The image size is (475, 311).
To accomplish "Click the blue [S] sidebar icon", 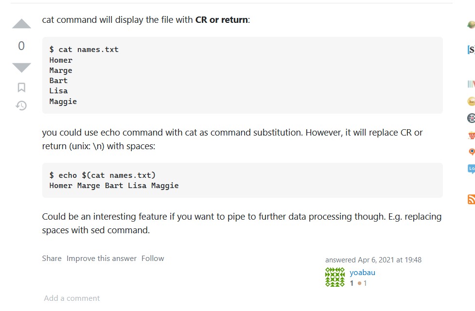I will (471, 50).
